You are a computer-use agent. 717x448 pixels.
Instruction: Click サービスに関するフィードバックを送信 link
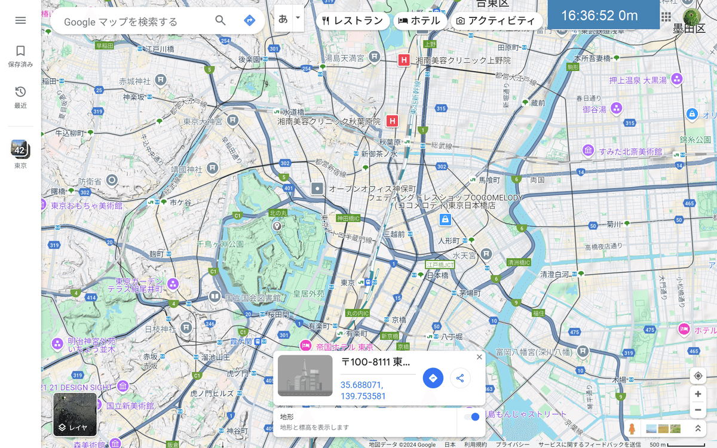pyautogui.click(x=589, y=444)
